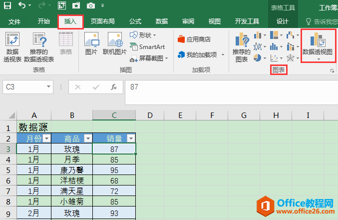Click cell containing 小雏菊
Viewport: 338px width, 220px height.
coord(72,201)
